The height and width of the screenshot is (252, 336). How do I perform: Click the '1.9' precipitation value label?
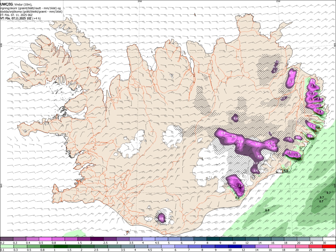297,155
